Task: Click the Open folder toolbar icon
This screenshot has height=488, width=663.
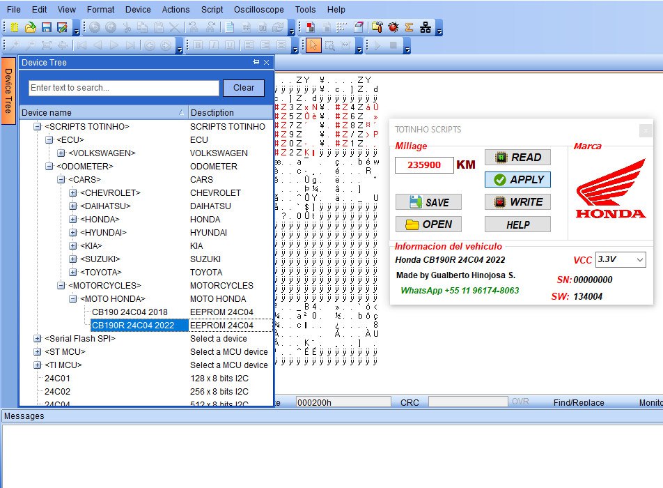Action: (x=30, y=27)
